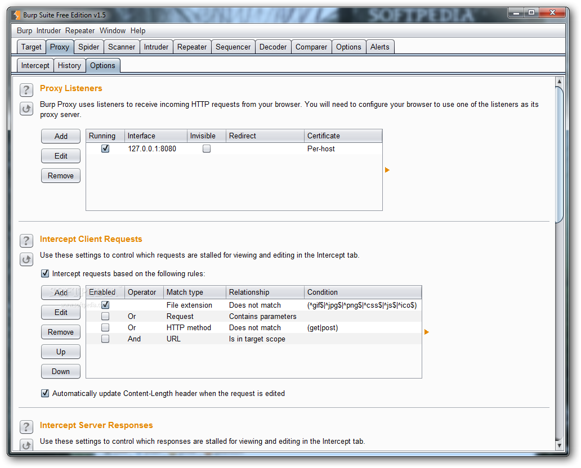This screenshot has height=468, width=581.
Task: Click the scrollbar down arrow
Action: (x=559, y=446)
